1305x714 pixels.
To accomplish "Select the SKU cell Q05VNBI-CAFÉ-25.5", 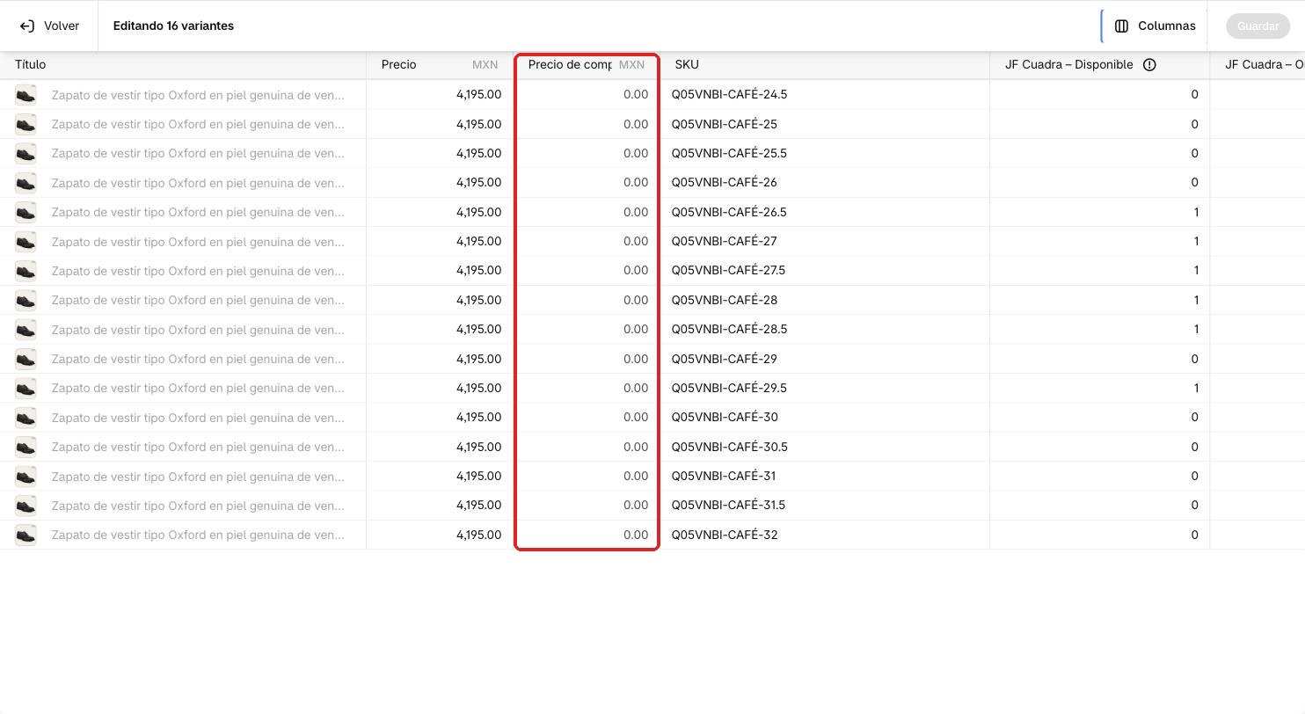I will pyautogui.click(x=825, y=153).
